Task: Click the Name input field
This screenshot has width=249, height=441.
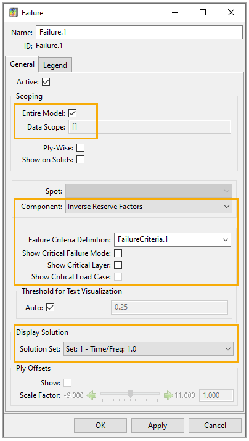Action: [x=139, y=32]
